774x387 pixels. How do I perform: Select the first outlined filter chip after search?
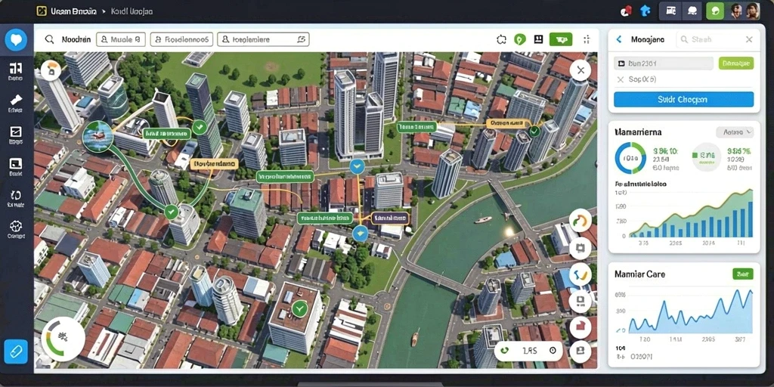[x=121, y=39]
